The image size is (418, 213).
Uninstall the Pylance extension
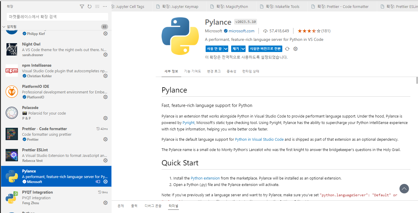236,49
